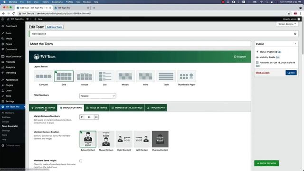The image size is (304, 171).
Task: Collapse the admin sidebar menu
Action: click(x=11, y=146)
